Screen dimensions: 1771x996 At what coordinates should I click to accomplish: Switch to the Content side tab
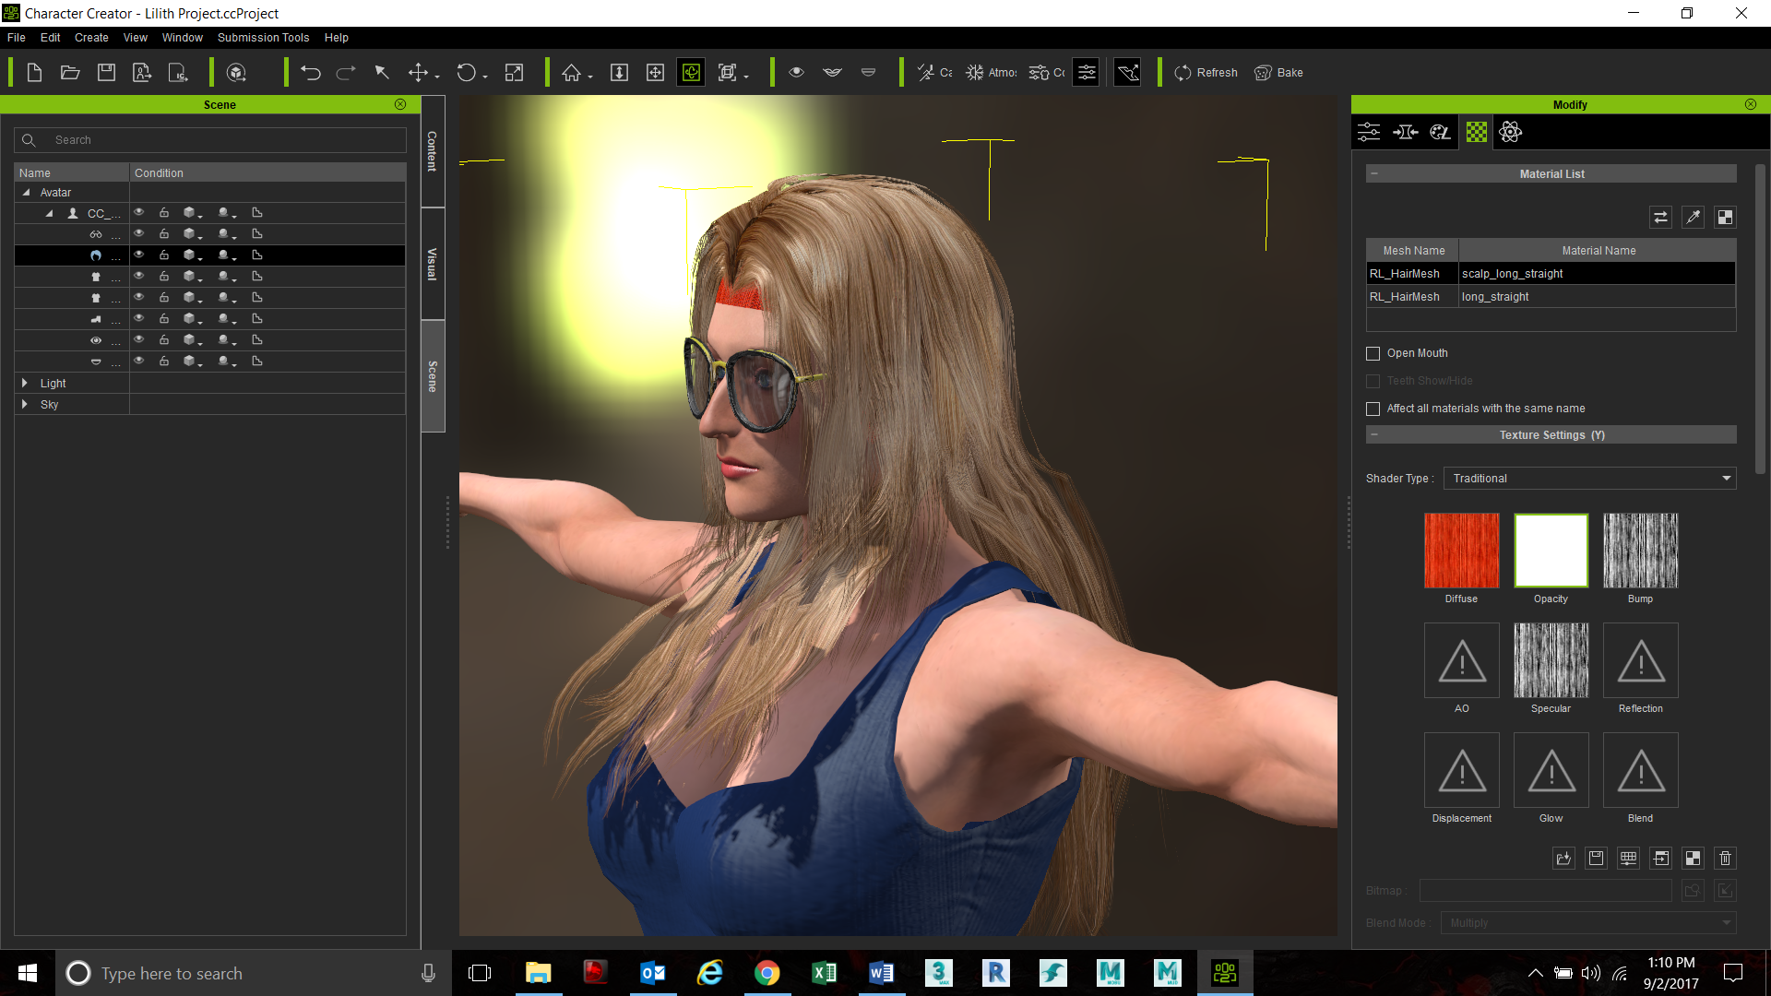coord(433,150)
